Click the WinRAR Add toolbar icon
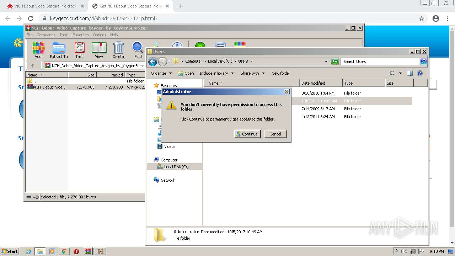Screen dimensions: 455x256 click(x=38, y=50)
